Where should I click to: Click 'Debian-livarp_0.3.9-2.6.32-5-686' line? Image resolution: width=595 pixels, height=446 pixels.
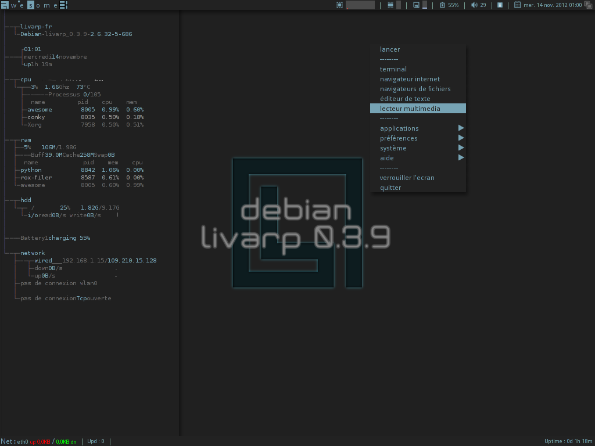76,34
